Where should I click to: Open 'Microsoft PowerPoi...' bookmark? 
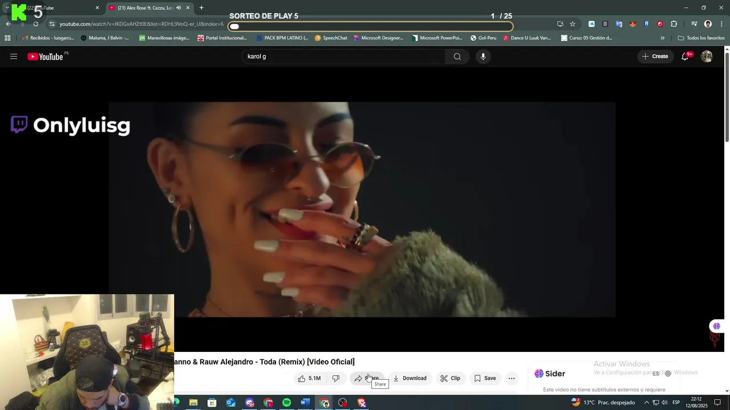coord(437,38)
